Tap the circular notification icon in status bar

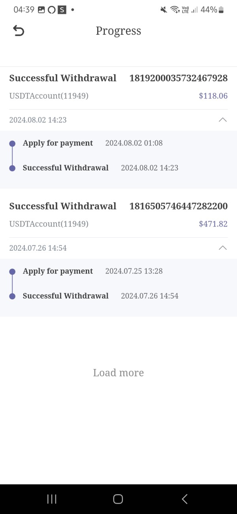pyautogui.click(x=52, y=10)
